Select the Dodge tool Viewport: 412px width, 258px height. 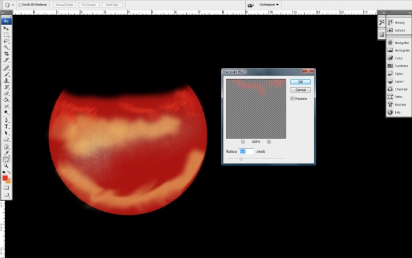point(6,113)
